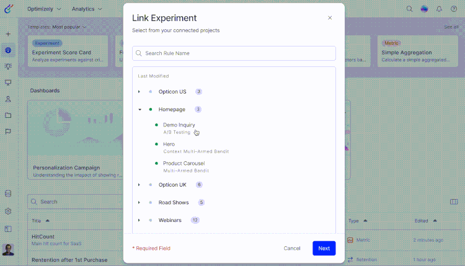Open the Analytics dropdown menu
The image size is (465, 266).
pyautogui.click(x=87, y=9)
